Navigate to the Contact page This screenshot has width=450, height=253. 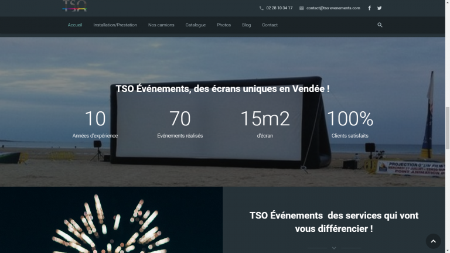coord(270,25)
